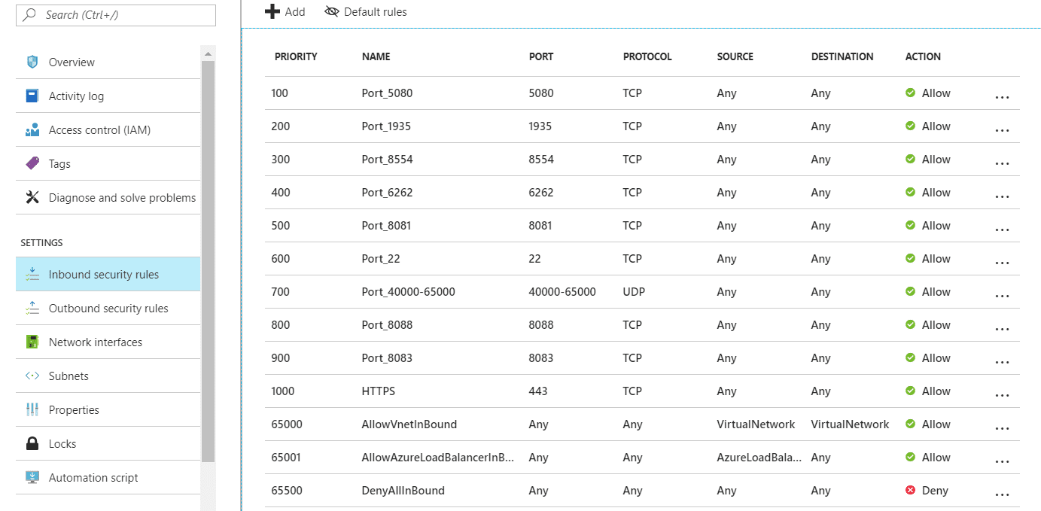Sort by PORT column header
The height and width of the screenshot is (511, 1041).
541,56
